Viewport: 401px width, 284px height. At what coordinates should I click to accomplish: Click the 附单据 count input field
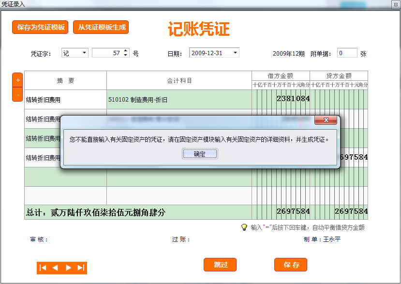pos(346,53)
